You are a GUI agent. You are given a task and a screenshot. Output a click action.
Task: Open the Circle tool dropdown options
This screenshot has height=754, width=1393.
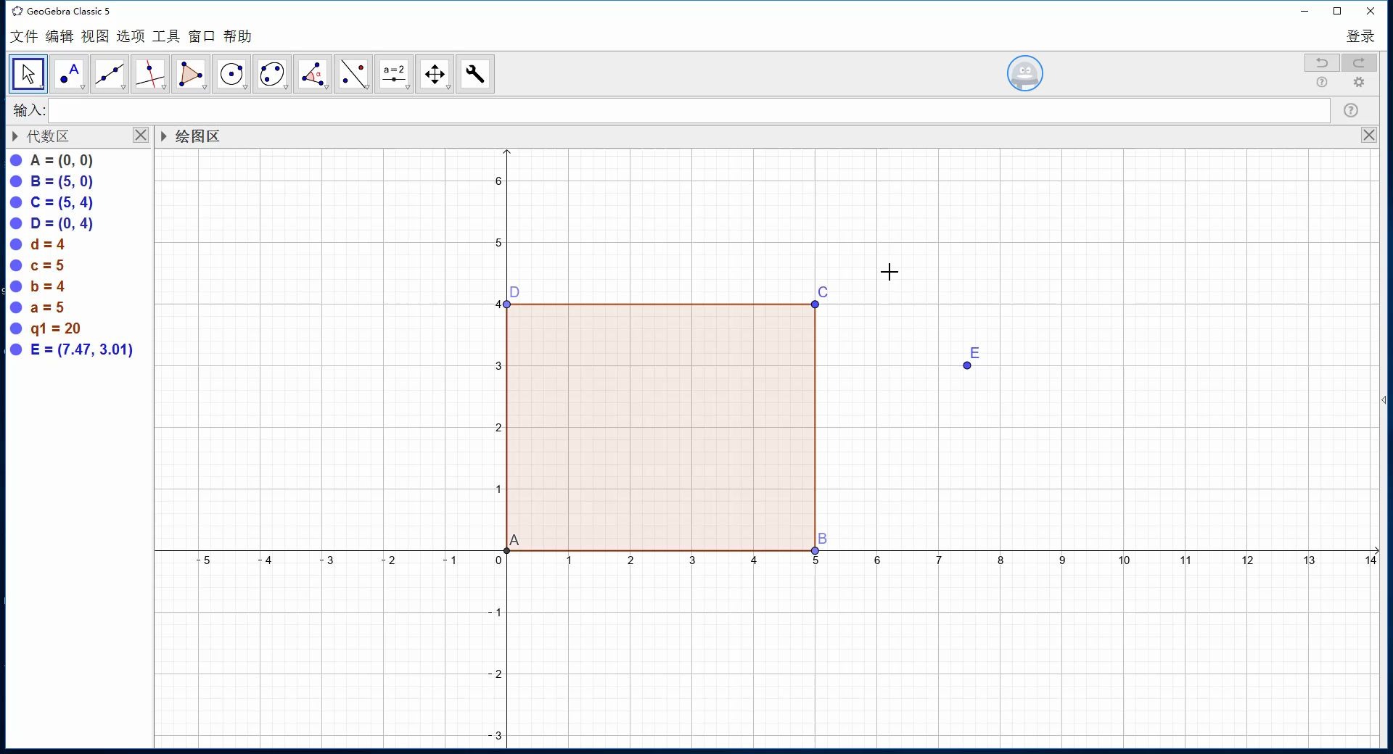(x=245, y=86)
